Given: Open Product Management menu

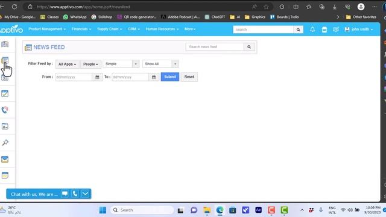Looking at the screenshot, I should click(x=47, y=29).
